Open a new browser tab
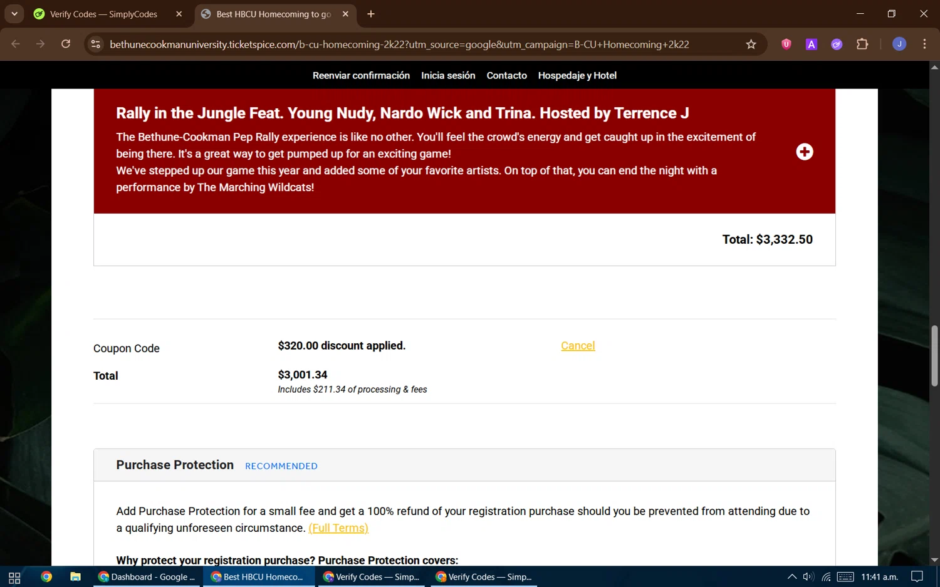 coord(371,14)
